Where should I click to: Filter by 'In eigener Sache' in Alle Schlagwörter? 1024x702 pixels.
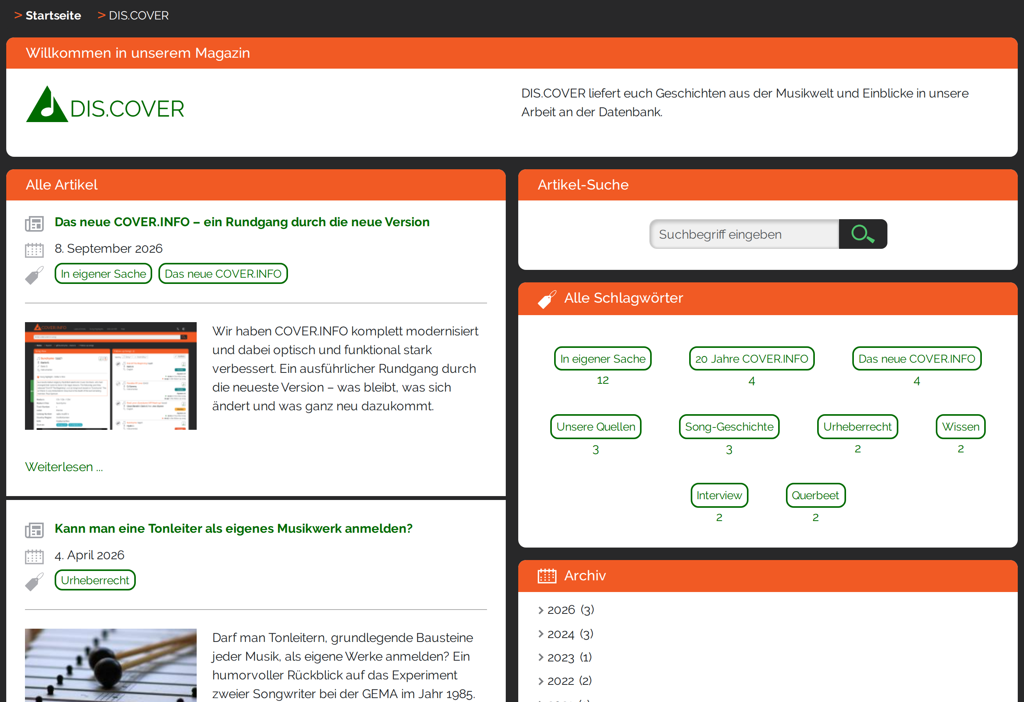(x=603, y=358)
